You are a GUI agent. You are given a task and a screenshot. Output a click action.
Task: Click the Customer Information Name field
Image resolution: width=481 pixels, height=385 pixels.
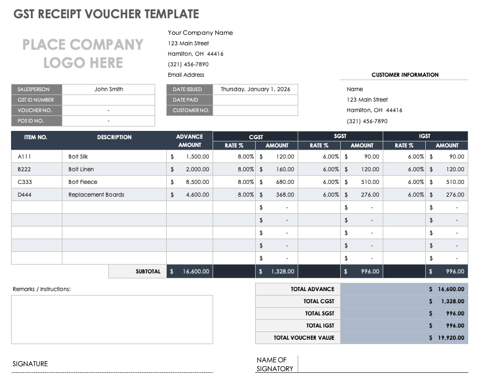tap(355, 89)
